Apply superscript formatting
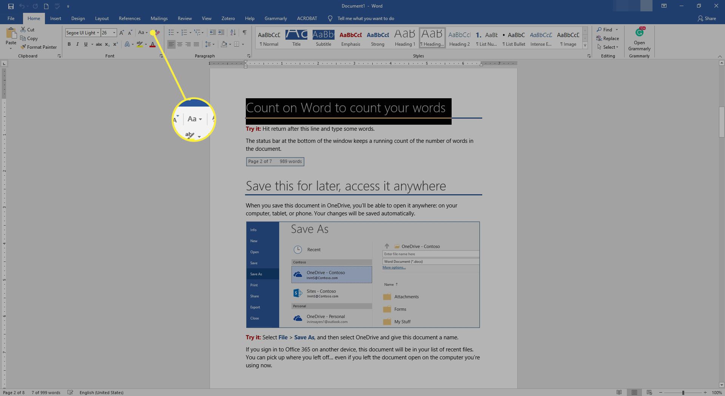The image size is (725, 396). [116, 45]
